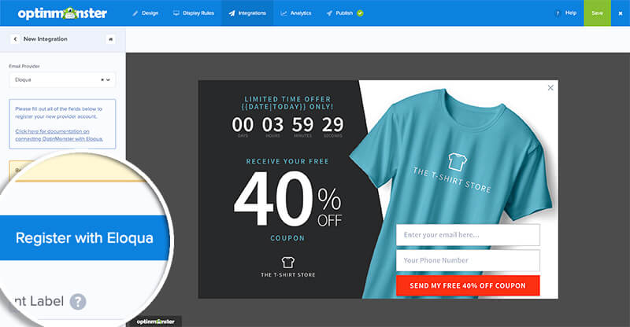The image size is (630, 327).
Task: Click the home icon beside New Integration
Action: 110,39
